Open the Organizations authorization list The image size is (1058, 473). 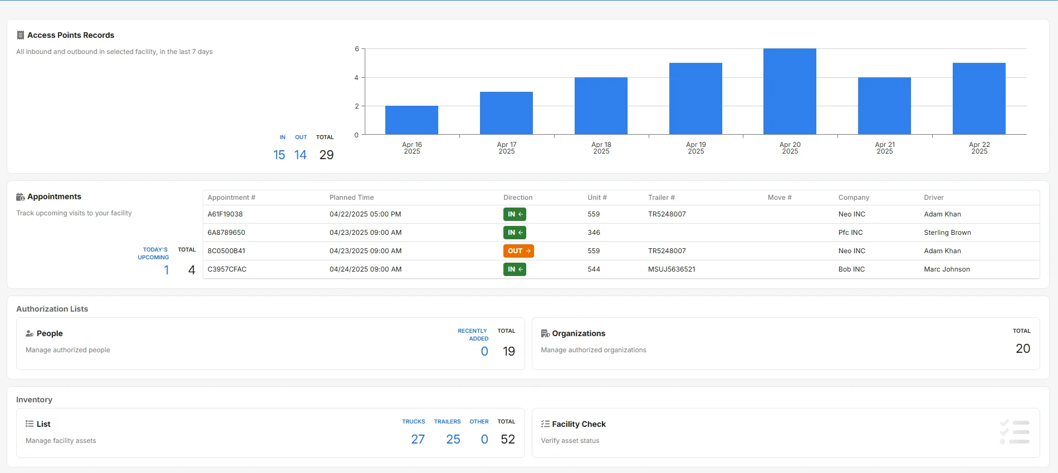pyautogui.click(x=786, y=343)
